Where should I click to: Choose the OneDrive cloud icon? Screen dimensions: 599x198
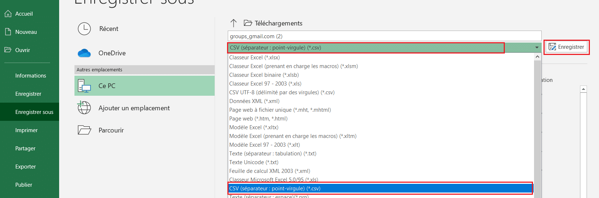[84, 53]
